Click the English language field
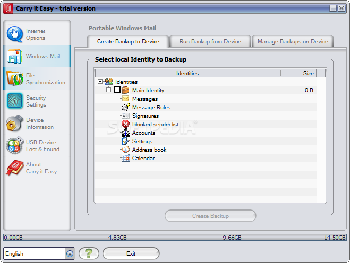The height and width of the screenshot is (263, 350). (35, 253)
